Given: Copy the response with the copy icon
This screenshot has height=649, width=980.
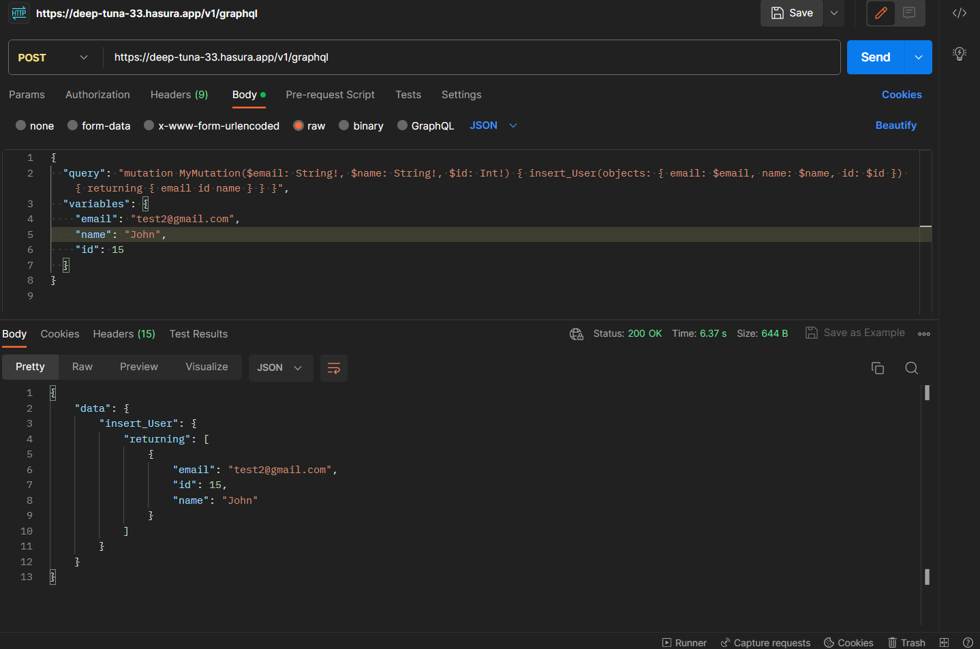Looking at the screenshot, I should pos(878,368).
